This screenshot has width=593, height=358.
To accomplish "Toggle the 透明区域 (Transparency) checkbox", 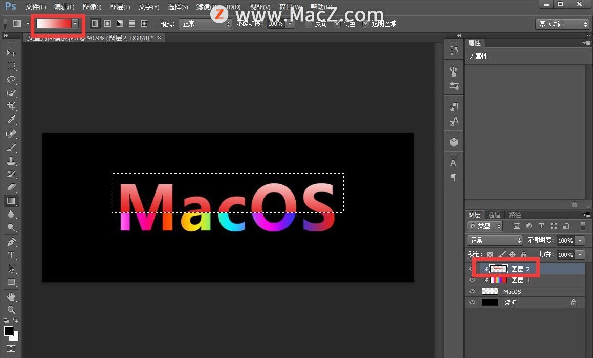I will (x=366, y=24).
